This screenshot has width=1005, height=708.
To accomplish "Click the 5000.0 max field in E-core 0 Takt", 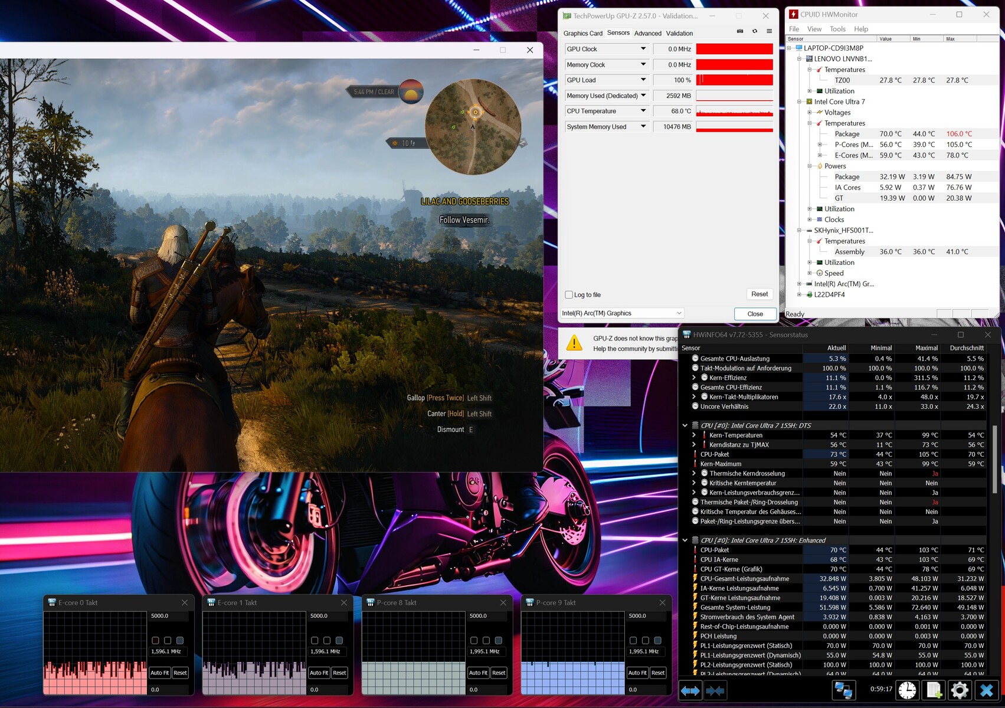I will [x=169, y=616].
